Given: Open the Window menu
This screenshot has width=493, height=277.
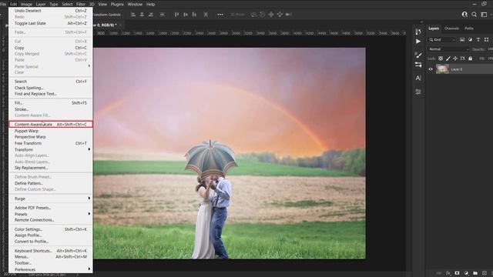Looking at the screenshot, I should click(x=135, y=4).
